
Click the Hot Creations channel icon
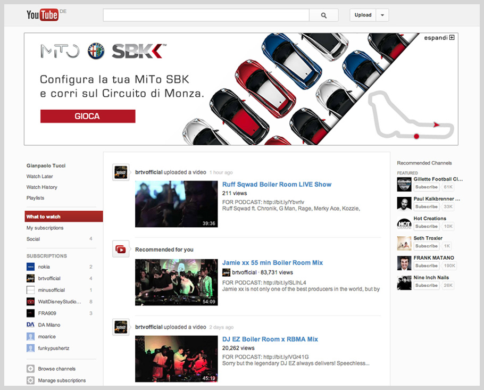pyautogui.click(x=404, y=223)
